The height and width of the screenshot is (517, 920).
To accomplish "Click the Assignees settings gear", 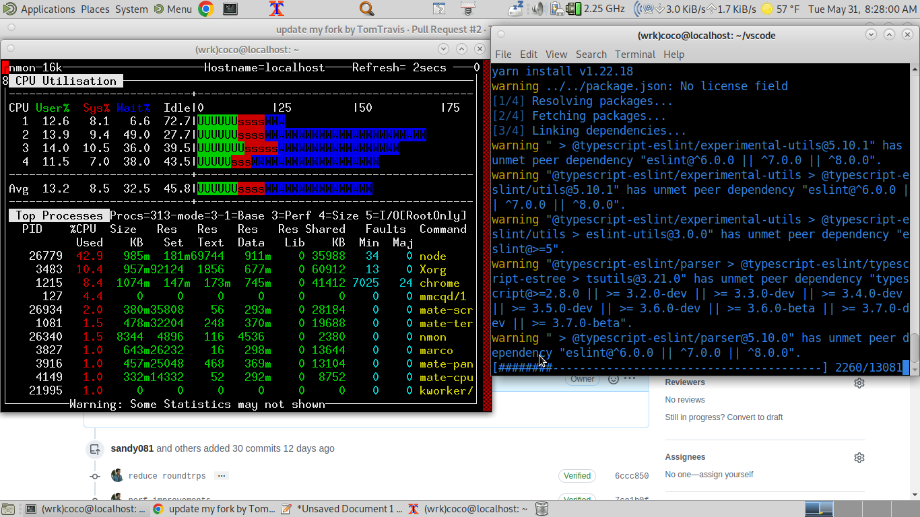I will pyautogui.click(x=859, y=458).
